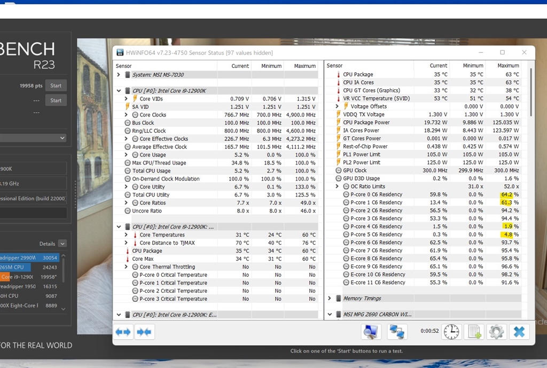Select the Threadripper 1950 16315 ranking entry
Viewport: 547px width, 368px height.
[29, 286]
